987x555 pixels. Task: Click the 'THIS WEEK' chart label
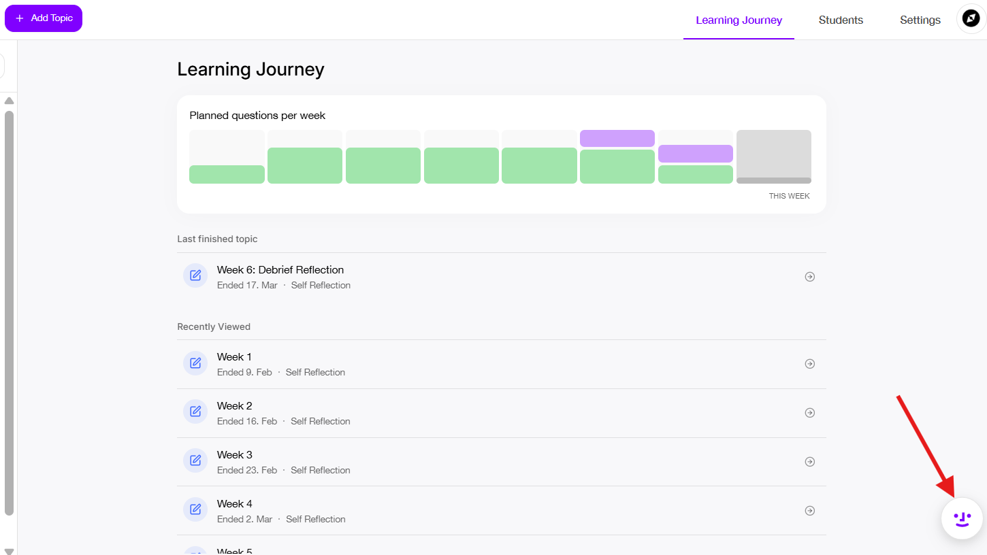tap(790, 196)
